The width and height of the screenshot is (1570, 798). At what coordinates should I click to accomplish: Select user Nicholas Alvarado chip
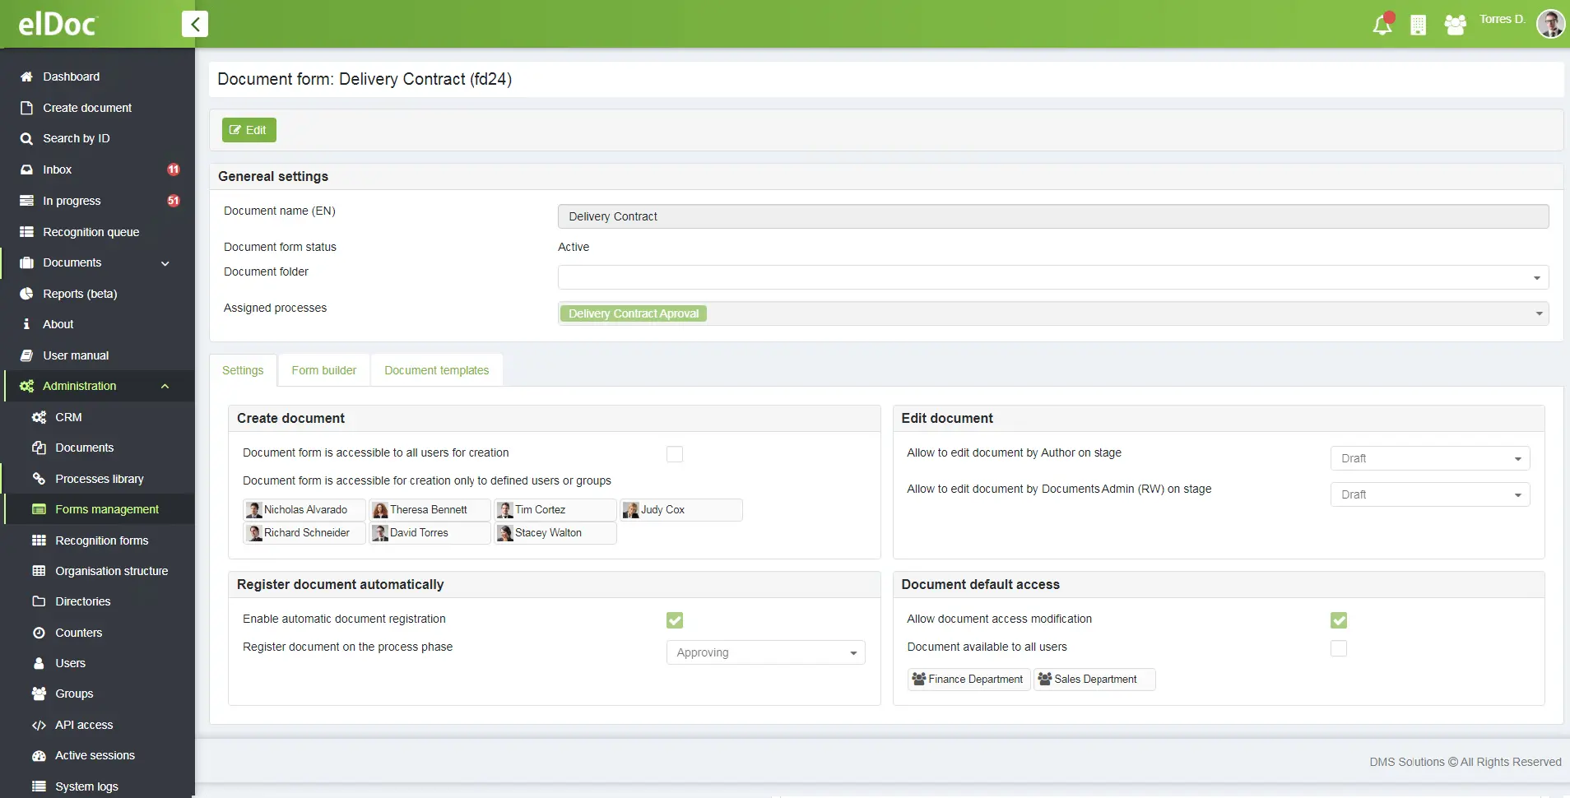[x=304, y=510]
